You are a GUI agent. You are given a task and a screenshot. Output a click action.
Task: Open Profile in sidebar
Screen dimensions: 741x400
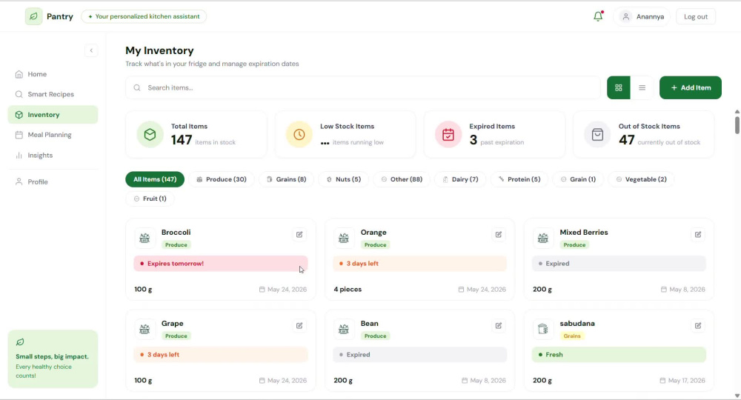[53, 181]
